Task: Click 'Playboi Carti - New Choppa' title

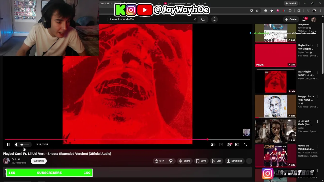Action: tap(305, 47)
